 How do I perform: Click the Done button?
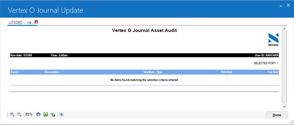(277, 115)
